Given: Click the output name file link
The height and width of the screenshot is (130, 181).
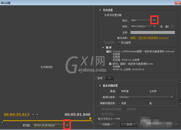Looking at the screenshot, I should click(149, 38).
